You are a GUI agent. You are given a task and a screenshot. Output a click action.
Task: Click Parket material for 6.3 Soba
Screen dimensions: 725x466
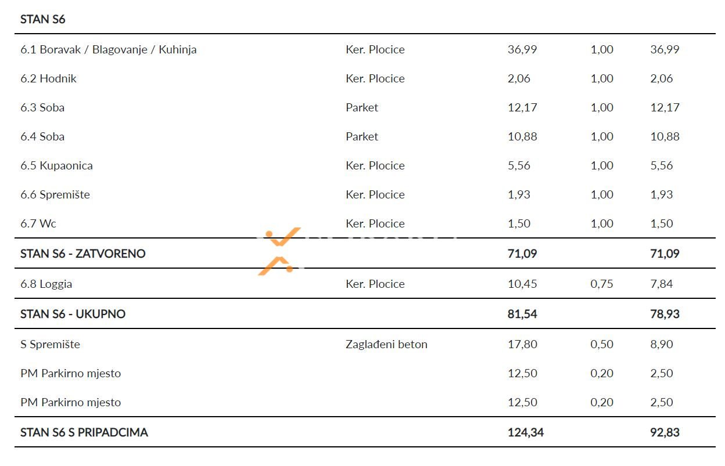361,107
